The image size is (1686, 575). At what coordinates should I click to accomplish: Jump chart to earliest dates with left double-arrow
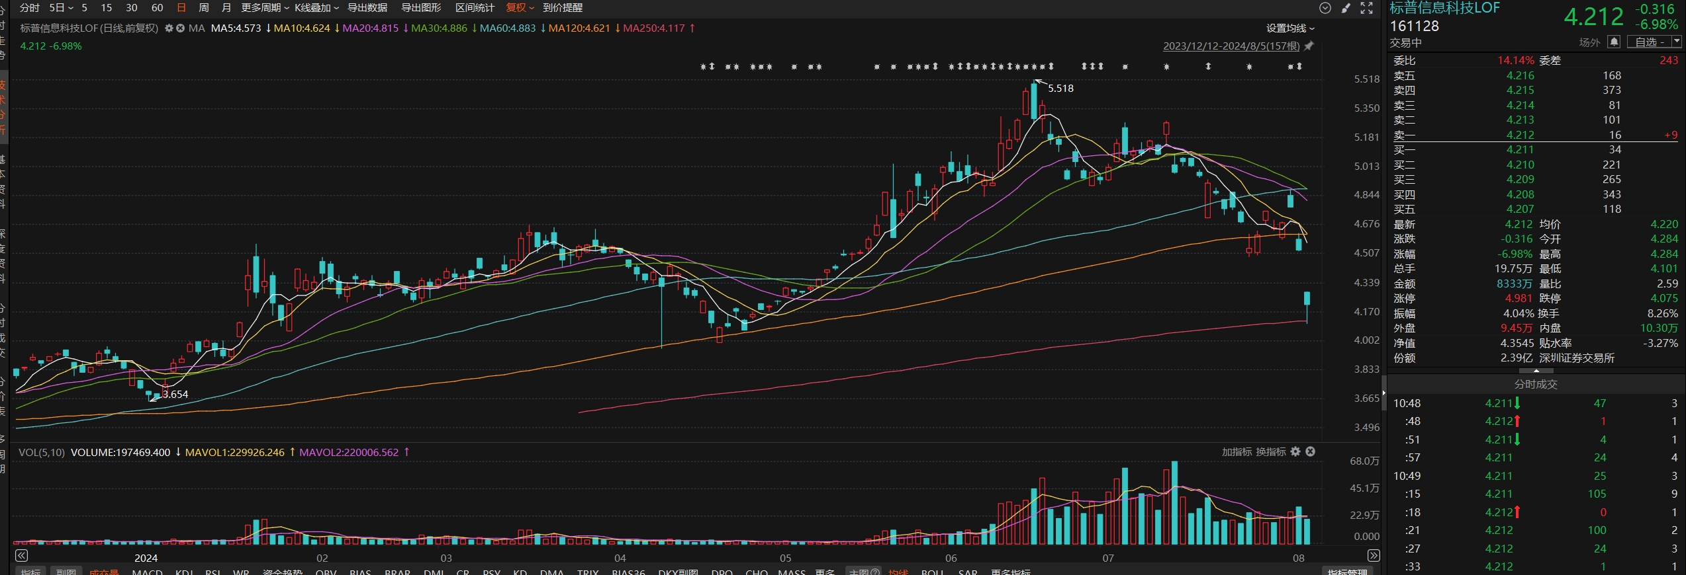click(x=21, y=556)
